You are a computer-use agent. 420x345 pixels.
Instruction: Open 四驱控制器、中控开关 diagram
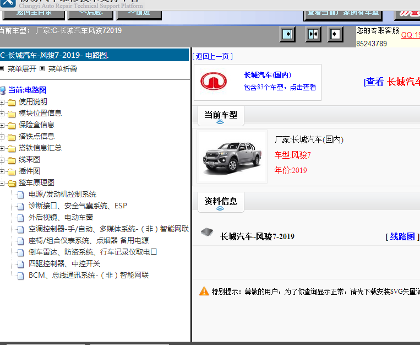click(64, 263)
